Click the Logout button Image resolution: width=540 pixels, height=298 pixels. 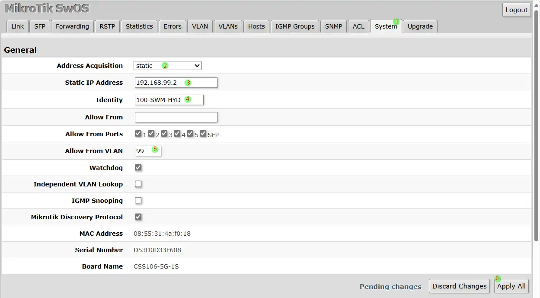pyautogui.click(x=516, y=10)
